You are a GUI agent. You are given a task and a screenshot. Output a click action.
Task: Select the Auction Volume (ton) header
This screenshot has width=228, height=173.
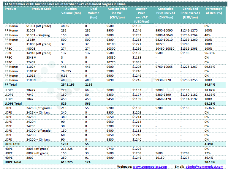pyautogui.click(x=73, y=11)
